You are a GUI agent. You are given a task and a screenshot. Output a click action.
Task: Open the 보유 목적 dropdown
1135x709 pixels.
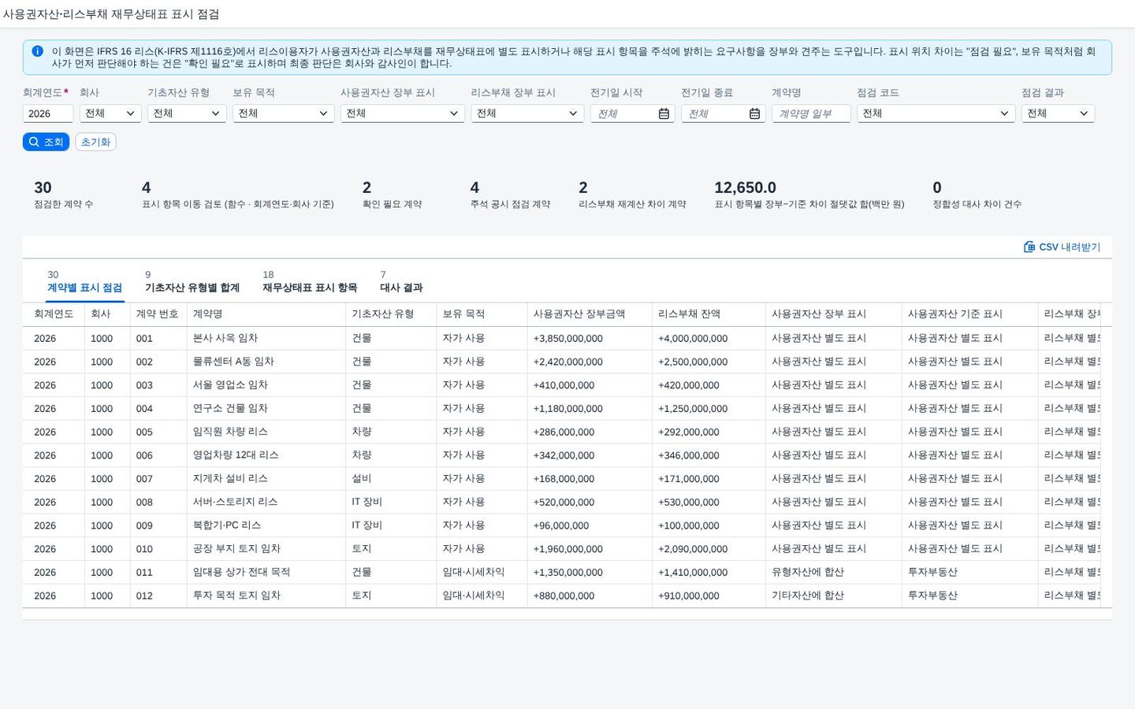[x=284, y=113]
